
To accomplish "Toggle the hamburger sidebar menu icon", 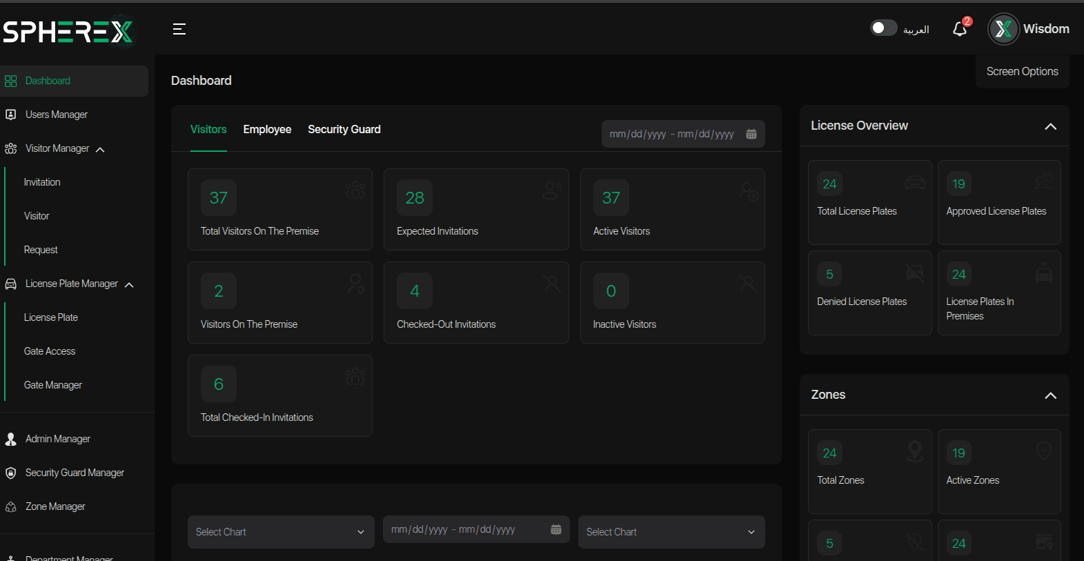I will [x=179, y=29].
